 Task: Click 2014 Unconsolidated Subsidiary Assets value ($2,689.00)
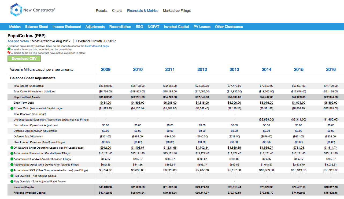tap(267, 120)
